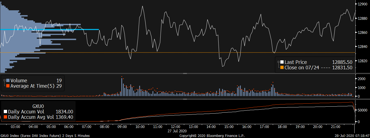Screen dimensions: 370x138
Task: Select the 'Daily Accum Vol' legend label
Action: 26,112
